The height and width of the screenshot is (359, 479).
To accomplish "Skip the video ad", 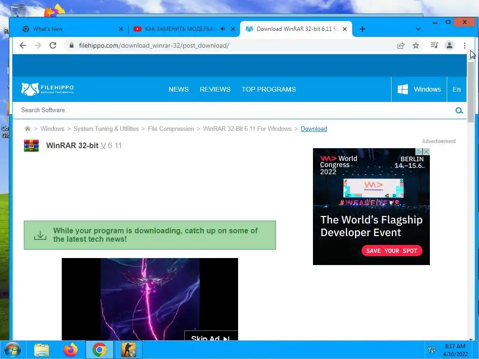I will pyautogui.click(x=211, y=336).
